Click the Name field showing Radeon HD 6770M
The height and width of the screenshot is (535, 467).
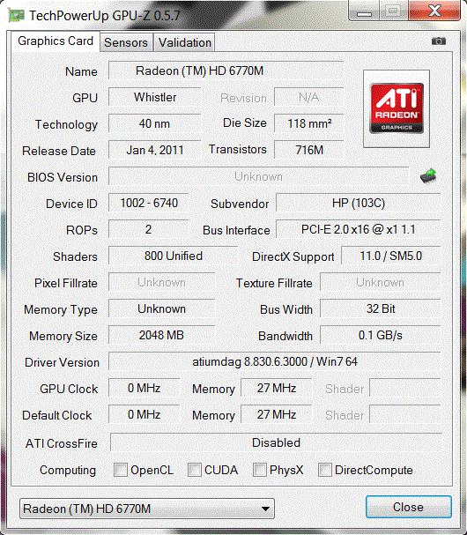226,71
